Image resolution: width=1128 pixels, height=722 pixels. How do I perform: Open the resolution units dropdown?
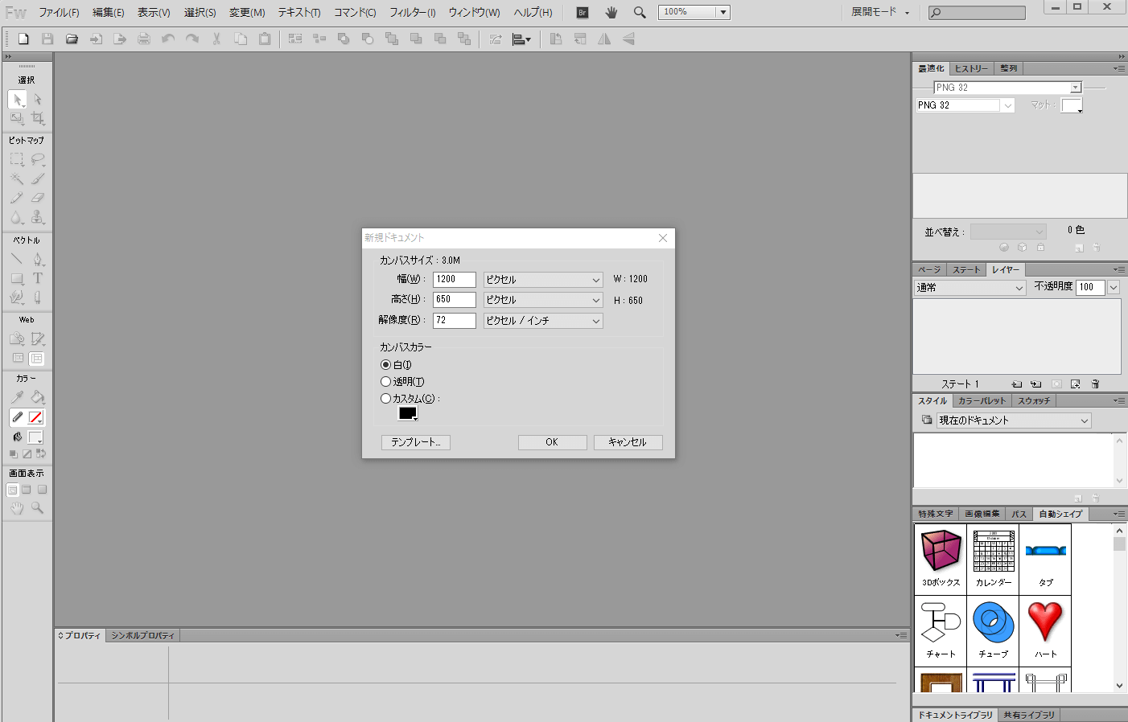[x=543, y=321]
